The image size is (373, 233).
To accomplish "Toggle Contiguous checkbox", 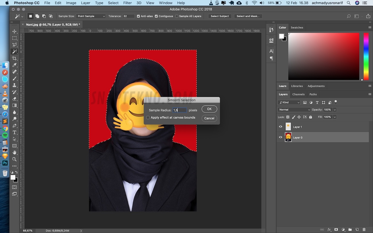I will 156,16.
